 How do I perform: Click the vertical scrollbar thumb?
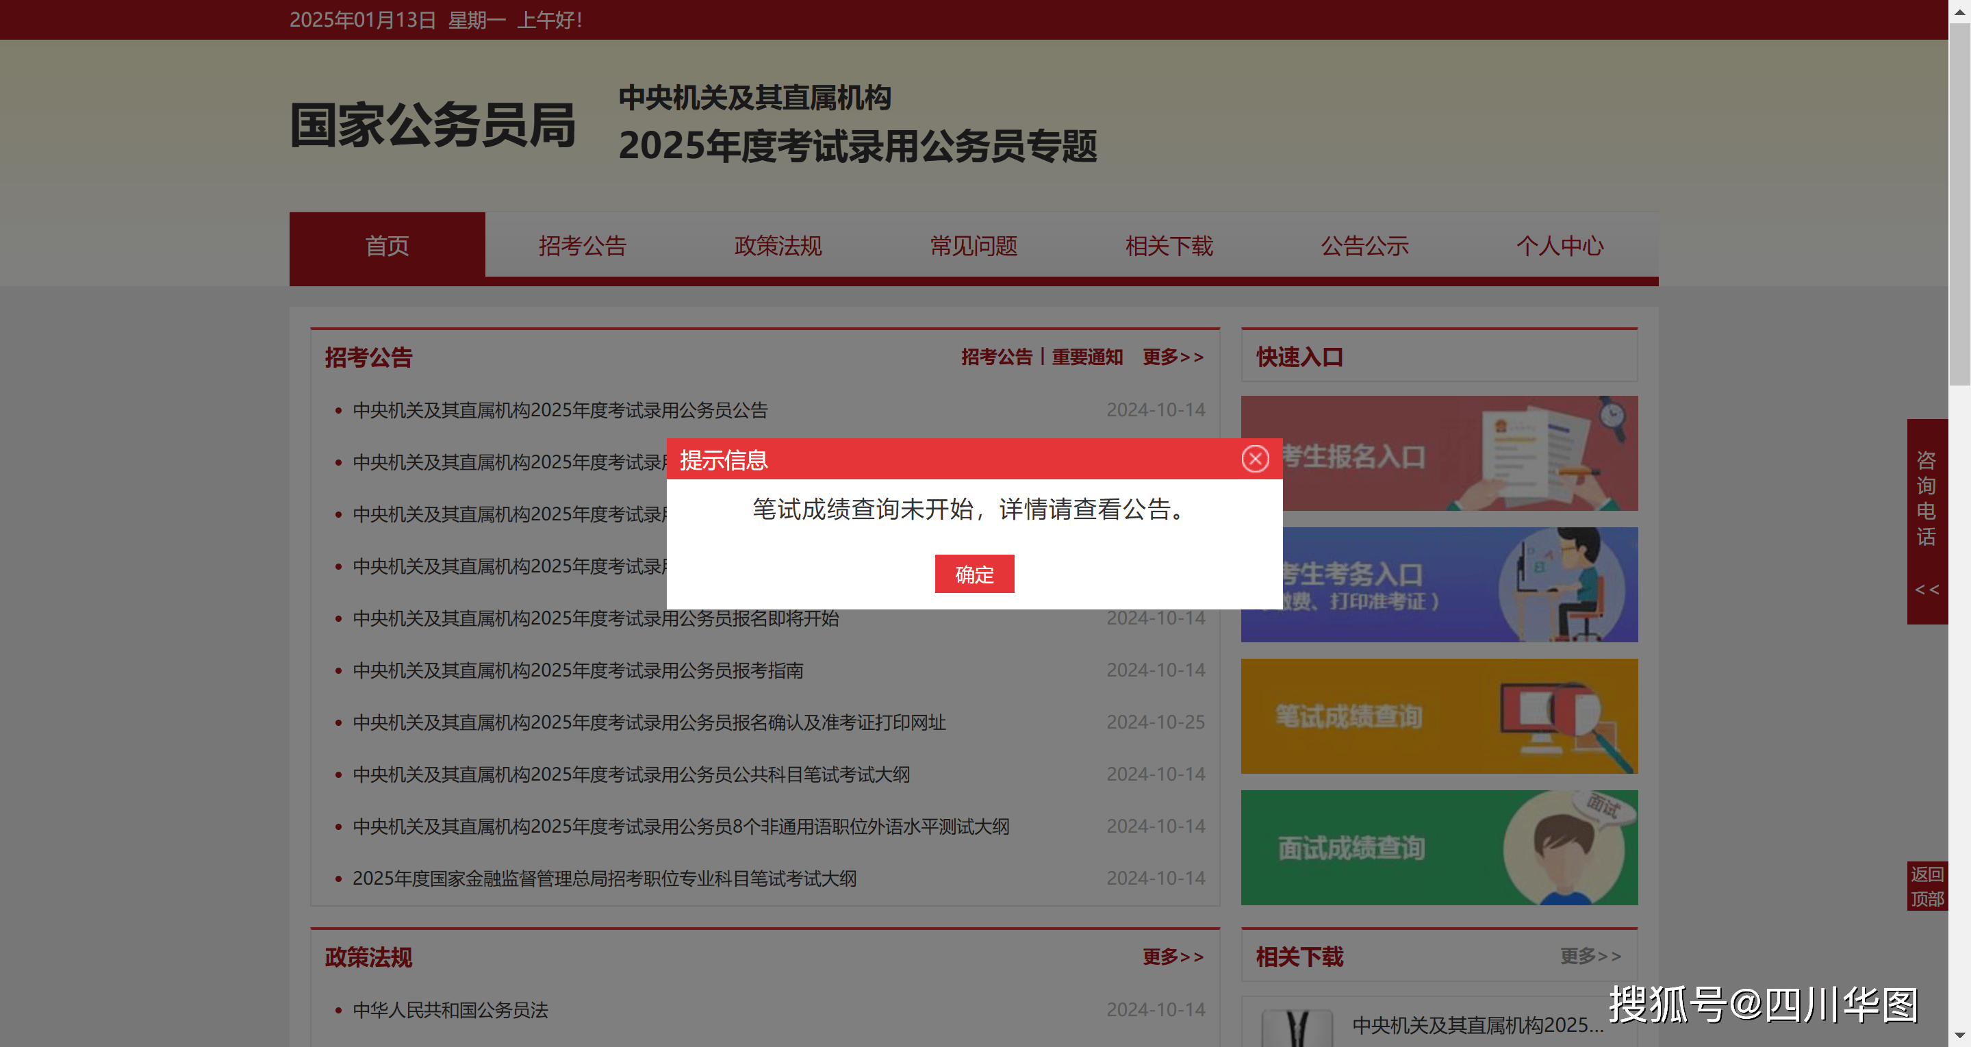(1959, 204)
